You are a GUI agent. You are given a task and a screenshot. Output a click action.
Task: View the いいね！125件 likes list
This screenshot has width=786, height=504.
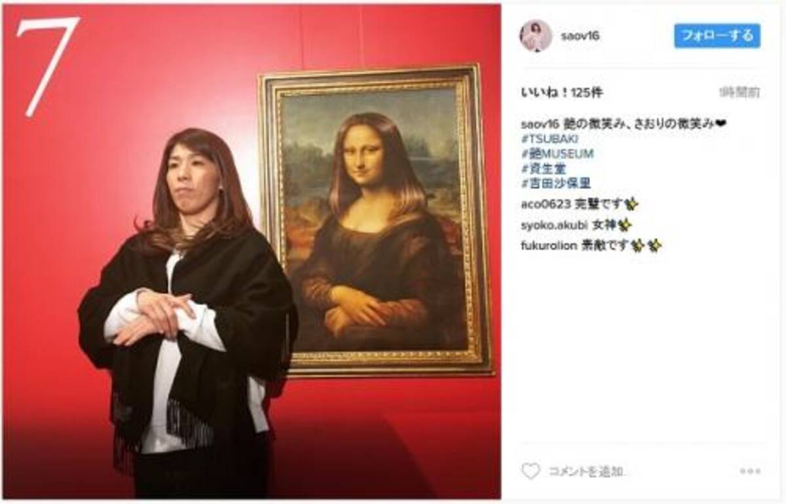point(561,92)
